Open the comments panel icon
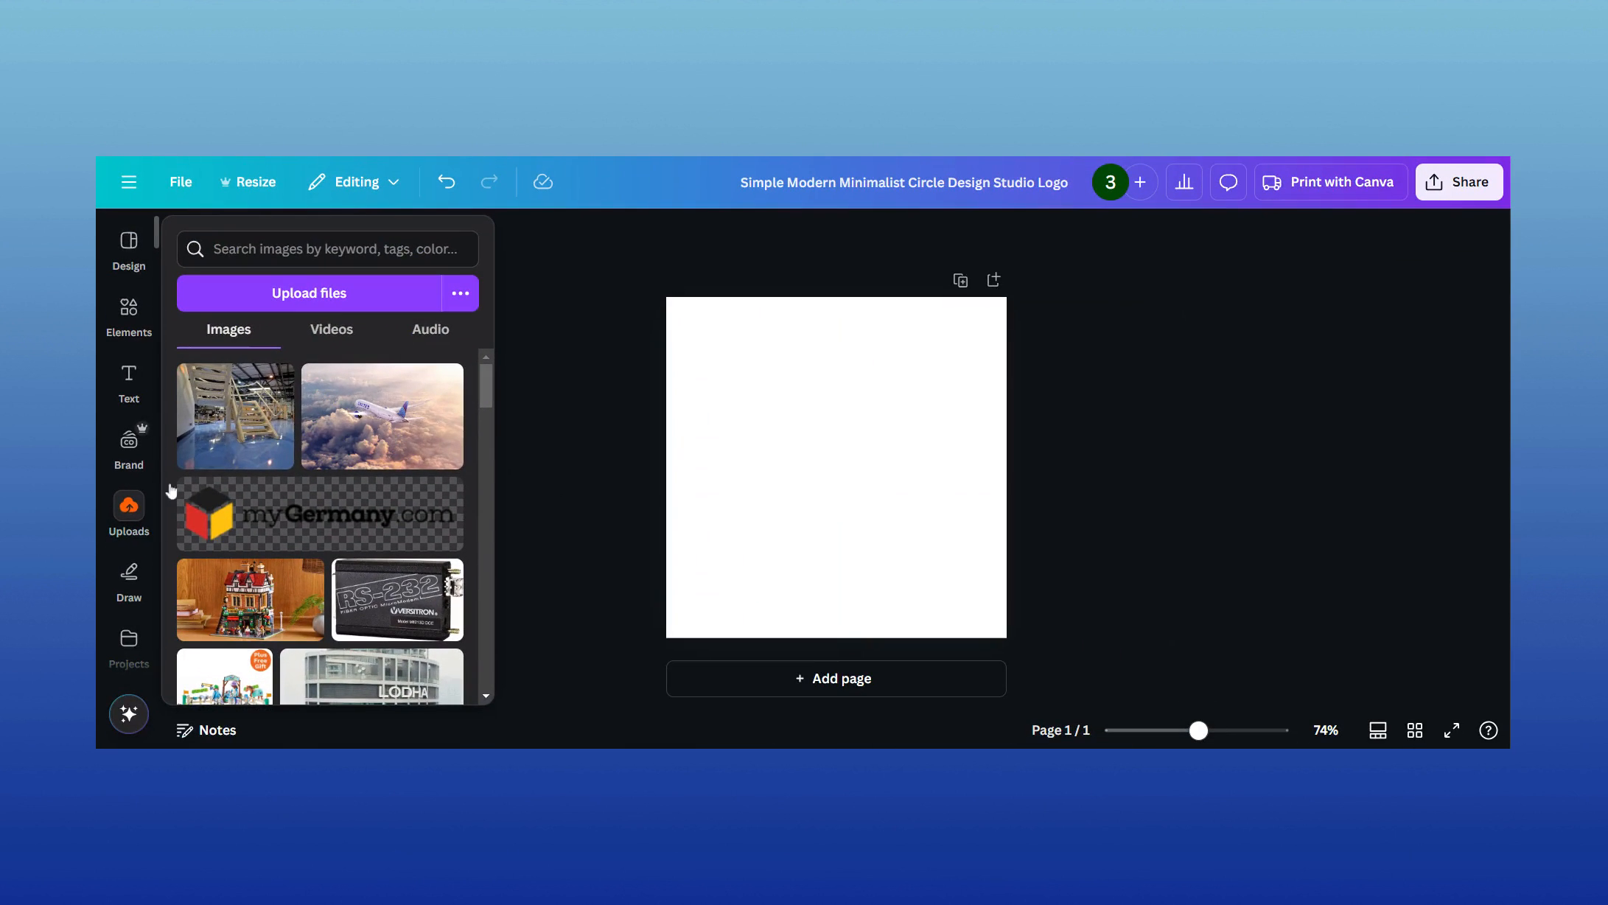 click(x=1228, y=181)
